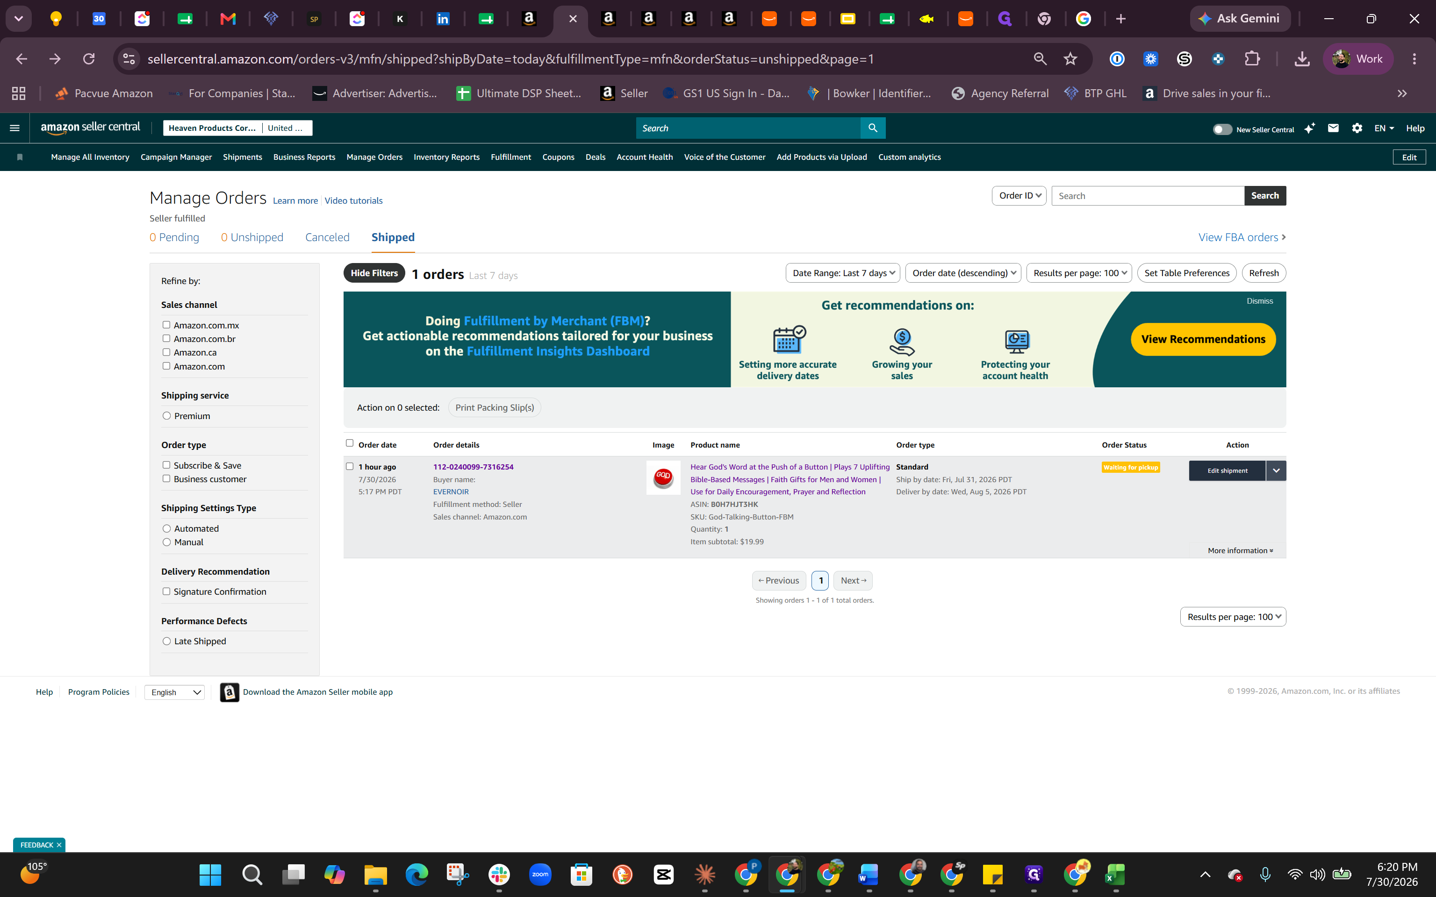Click the browser back arrow
The image size is (1436, 897).
(x=22, y=59)
